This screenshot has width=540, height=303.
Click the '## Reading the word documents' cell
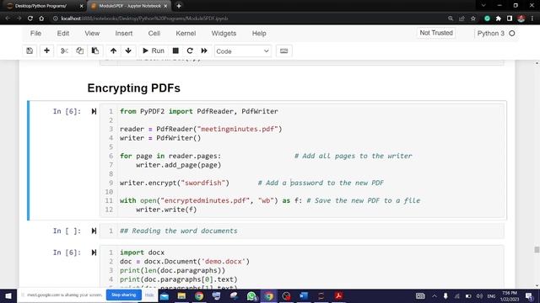(x=302, y=231)
